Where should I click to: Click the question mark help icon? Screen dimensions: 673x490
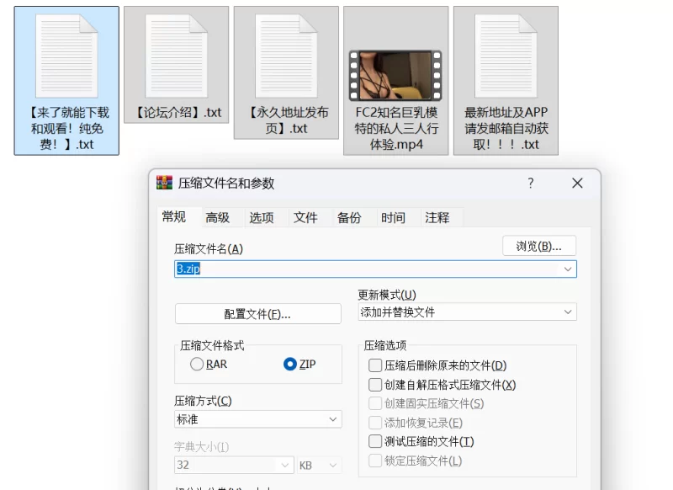coord(531,184)
